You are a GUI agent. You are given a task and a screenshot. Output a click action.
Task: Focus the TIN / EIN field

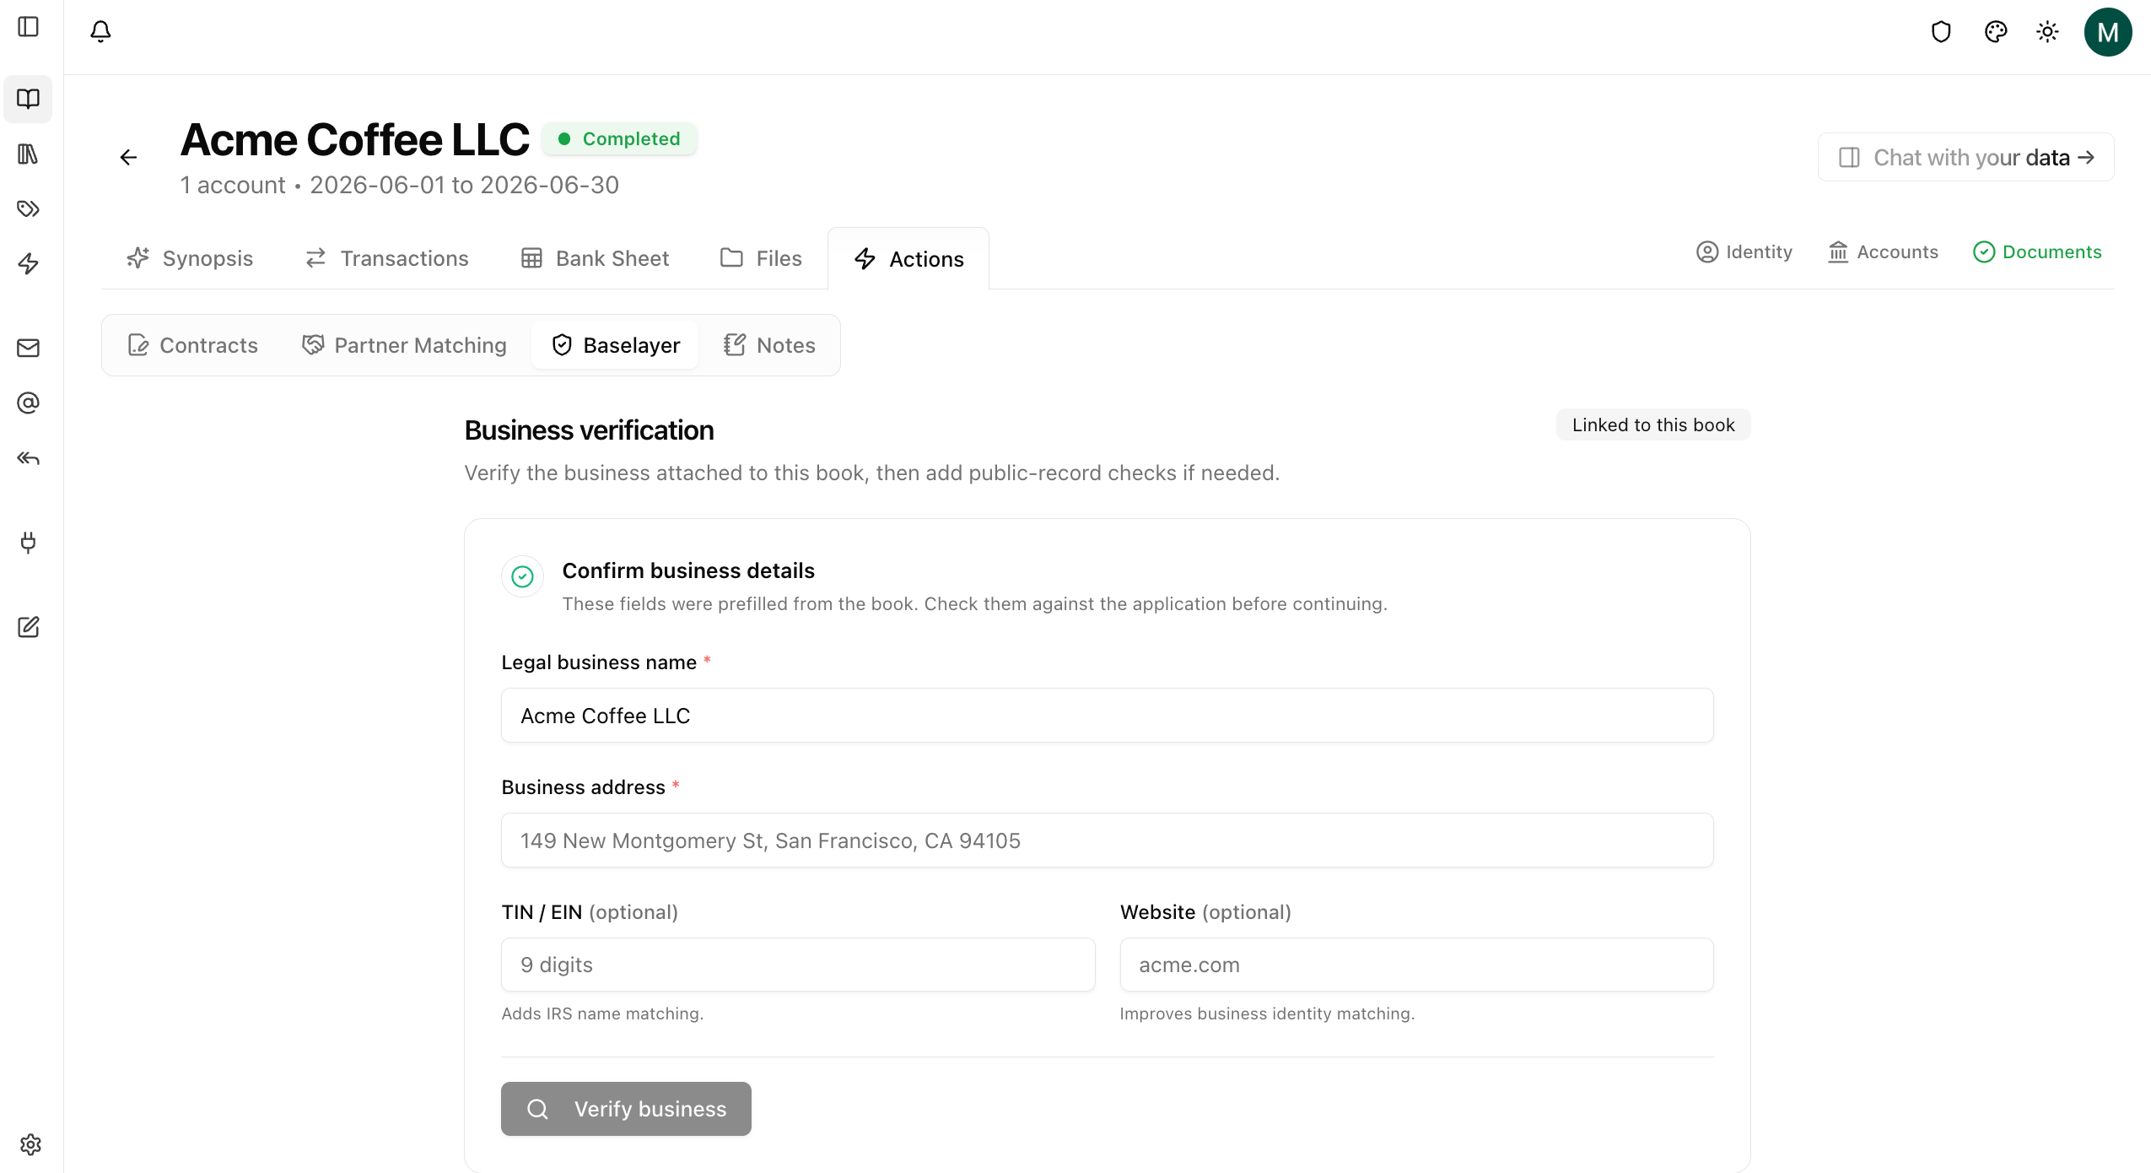798,965
